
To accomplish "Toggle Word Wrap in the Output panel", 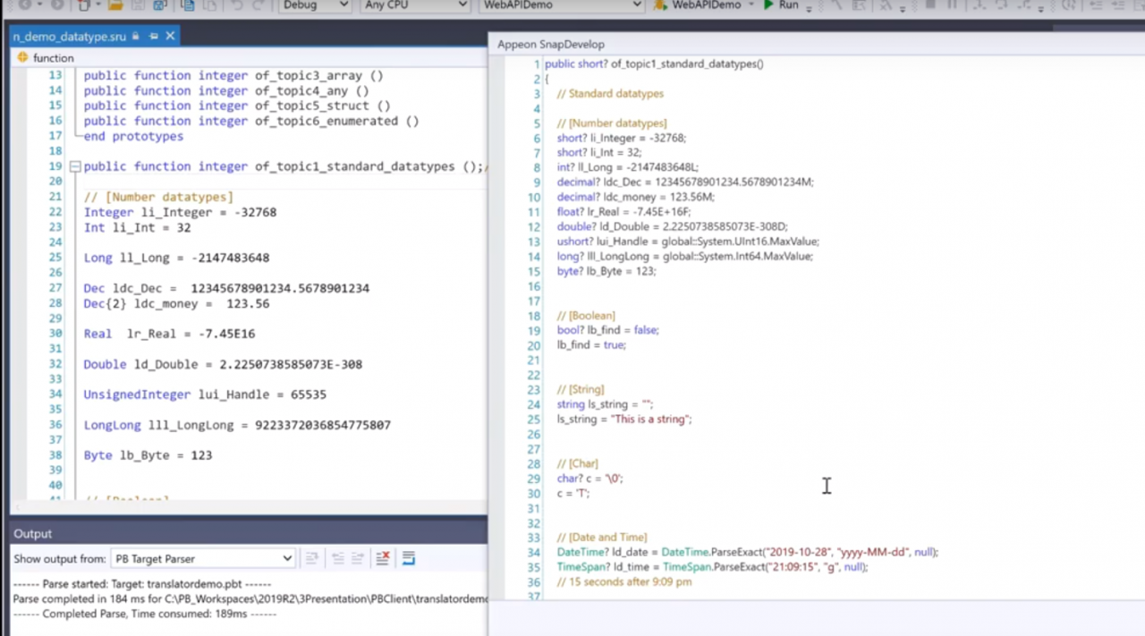I will click(x=408, y=558).
